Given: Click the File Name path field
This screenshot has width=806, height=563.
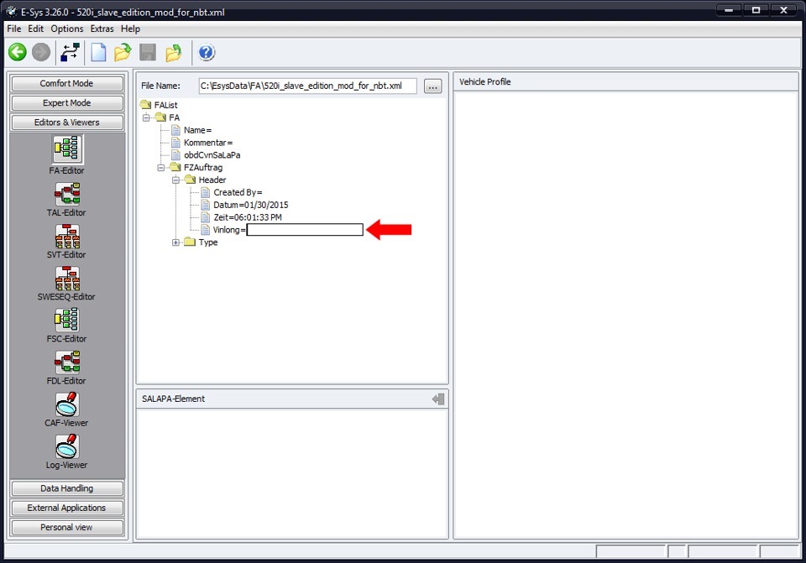Looking at the screenshot, I should coord(308,86).
